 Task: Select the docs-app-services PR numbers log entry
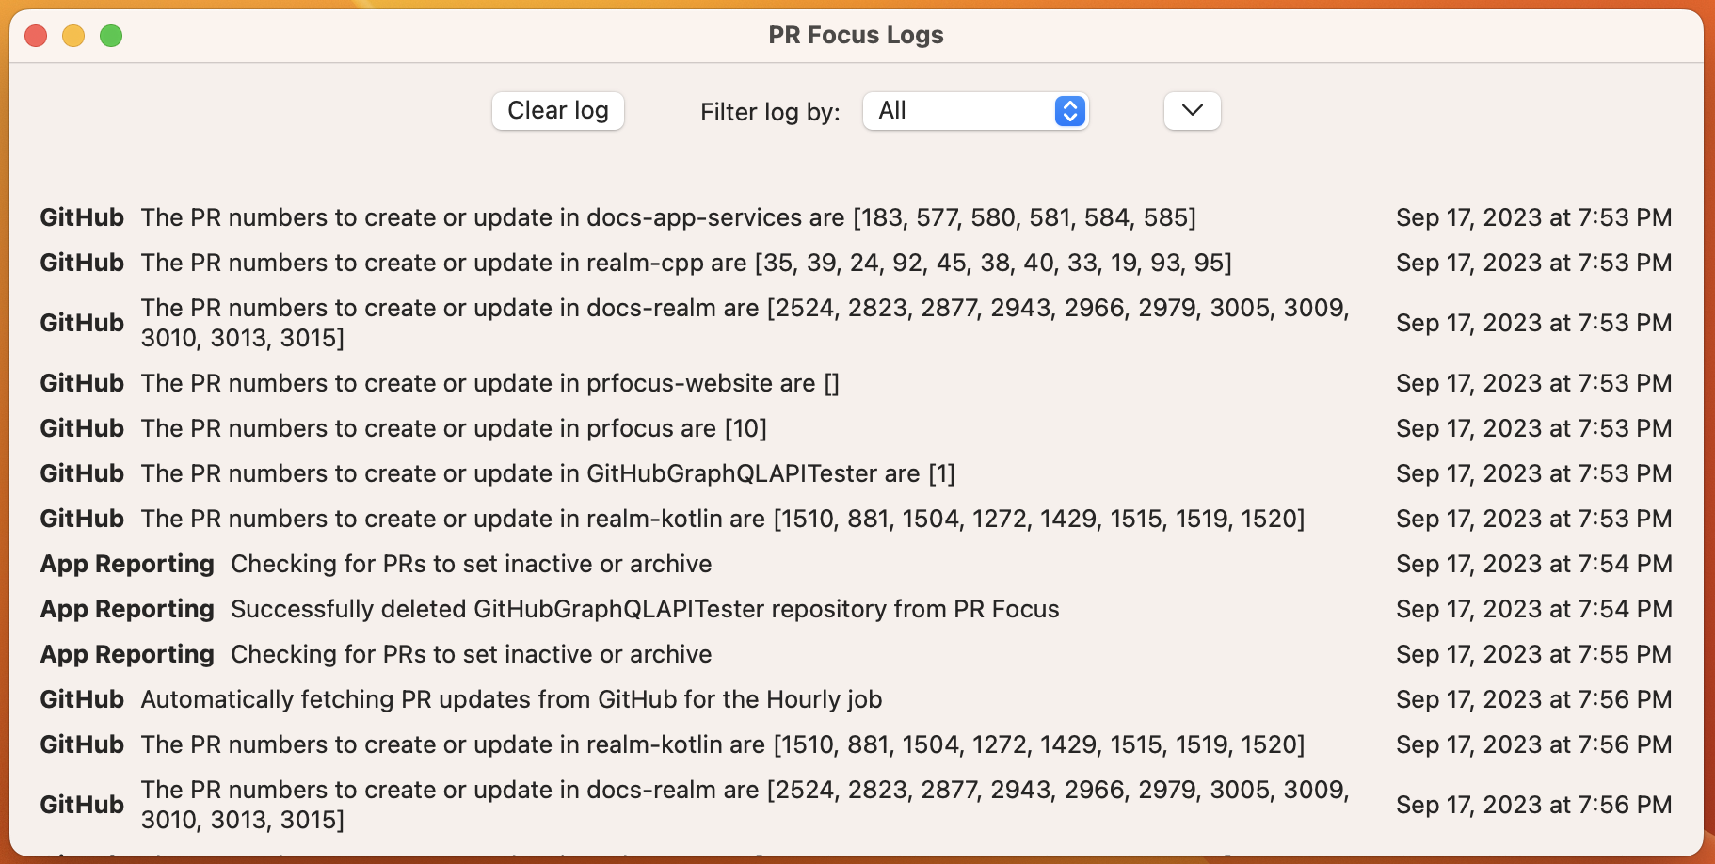pos(856,217)
